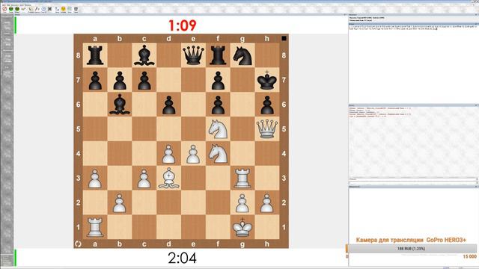Viewport: 479px width, 269px height.
Task: Select the black bishop on c8
Action: (144, 55)
